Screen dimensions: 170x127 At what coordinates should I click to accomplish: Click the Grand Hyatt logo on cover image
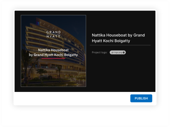coord(54,34)
